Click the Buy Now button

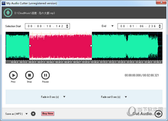[48, 113]
